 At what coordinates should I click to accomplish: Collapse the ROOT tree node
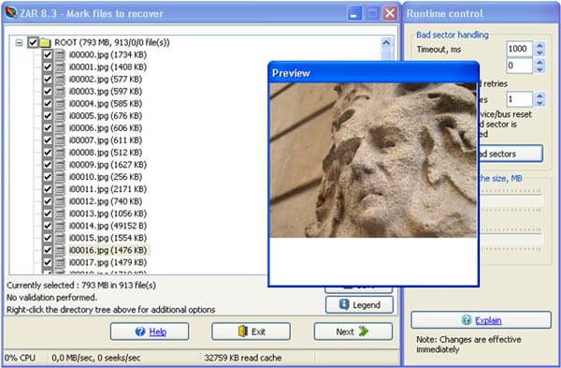pyautogui.click(x=19, y=43)
